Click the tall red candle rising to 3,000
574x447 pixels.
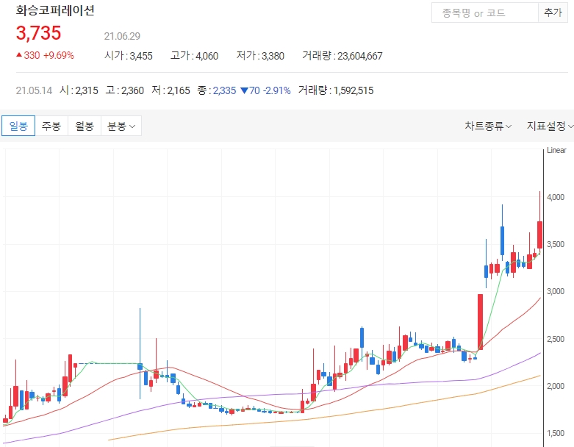click(x=480, y=322)
